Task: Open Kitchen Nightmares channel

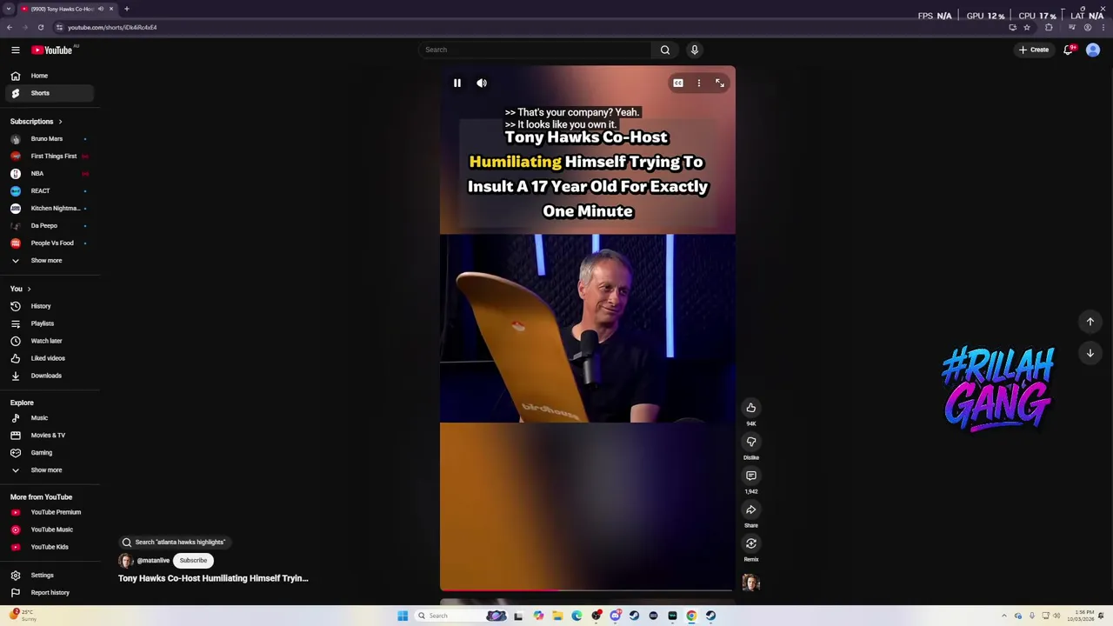Action: 50,209
